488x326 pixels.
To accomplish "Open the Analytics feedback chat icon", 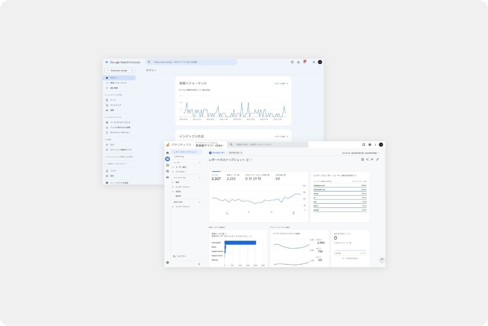I will point(382,259).
